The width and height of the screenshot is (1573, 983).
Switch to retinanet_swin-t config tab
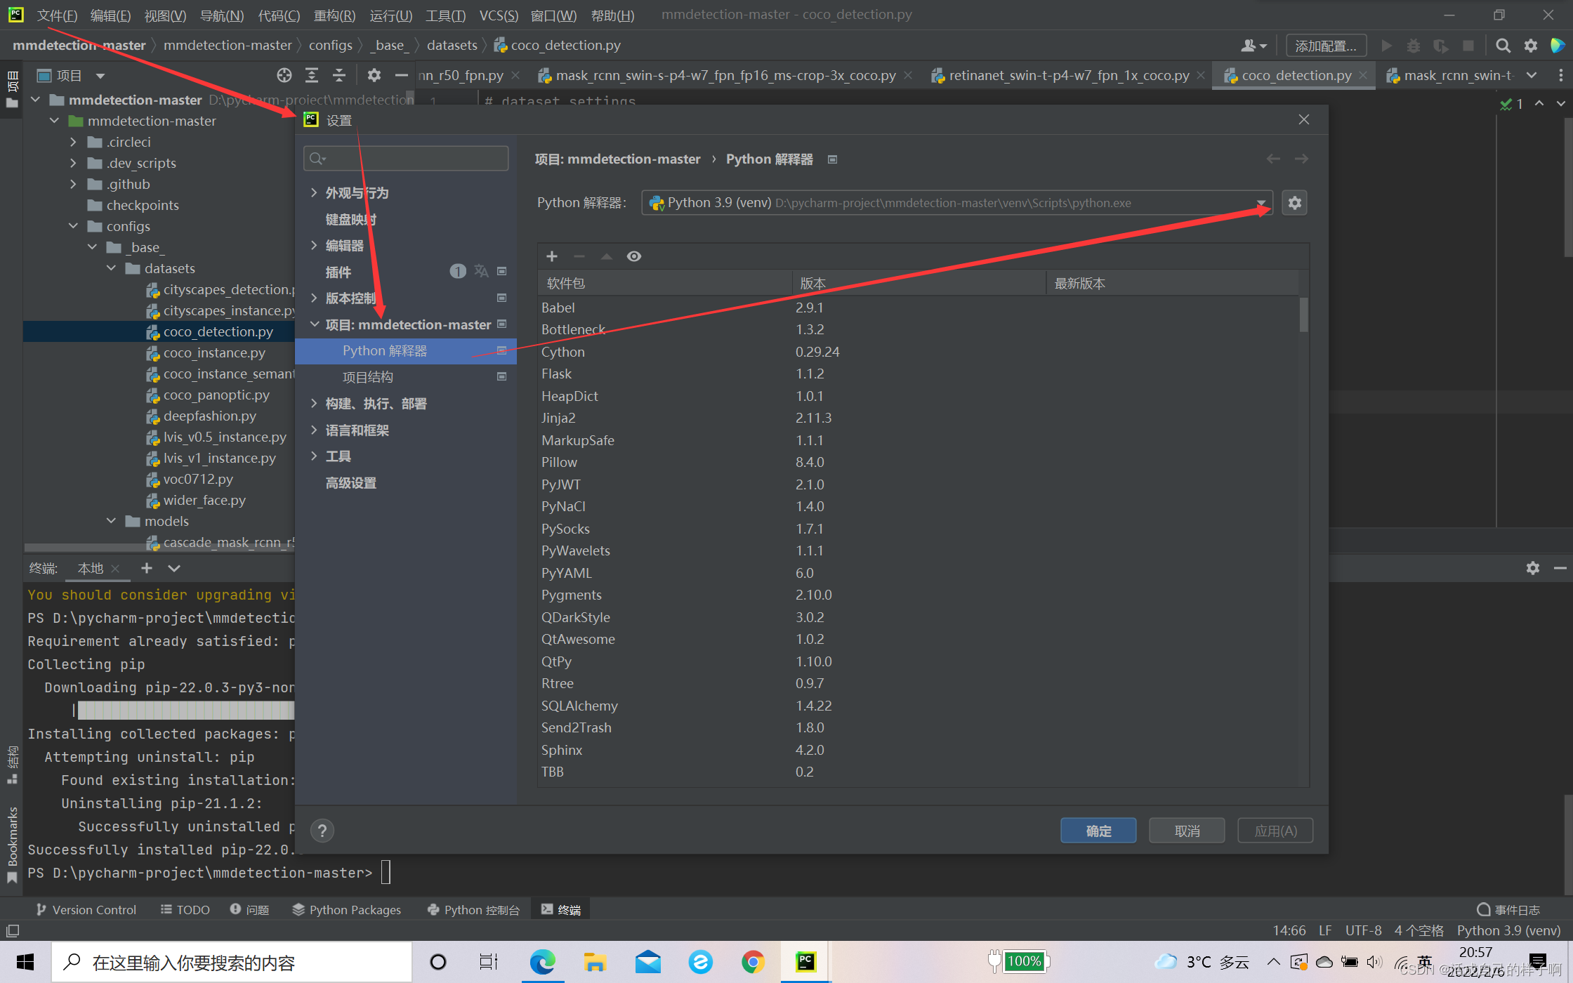(x=1067, y=75)
